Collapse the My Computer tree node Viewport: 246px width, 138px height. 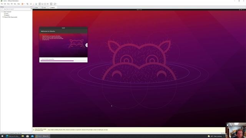click(x=2, y=12)
